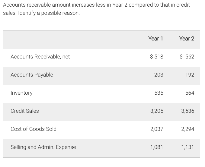Click the Accounts Receivable, net row label
Screen dimensions: 205x167
40,57
